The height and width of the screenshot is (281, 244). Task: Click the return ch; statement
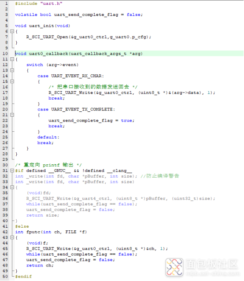tap(40, 266)
